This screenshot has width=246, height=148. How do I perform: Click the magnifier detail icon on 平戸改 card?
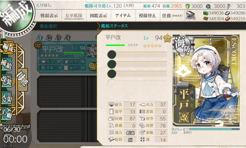coord(93,67)
